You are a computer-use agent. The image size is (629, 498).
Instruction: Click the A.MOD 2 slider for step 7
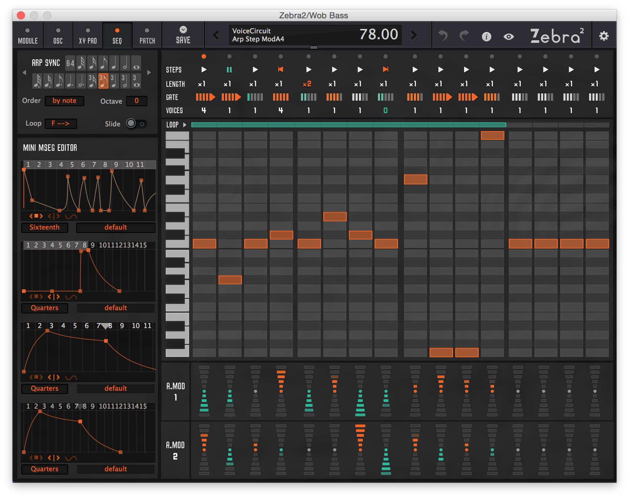[x=360, y=450]
